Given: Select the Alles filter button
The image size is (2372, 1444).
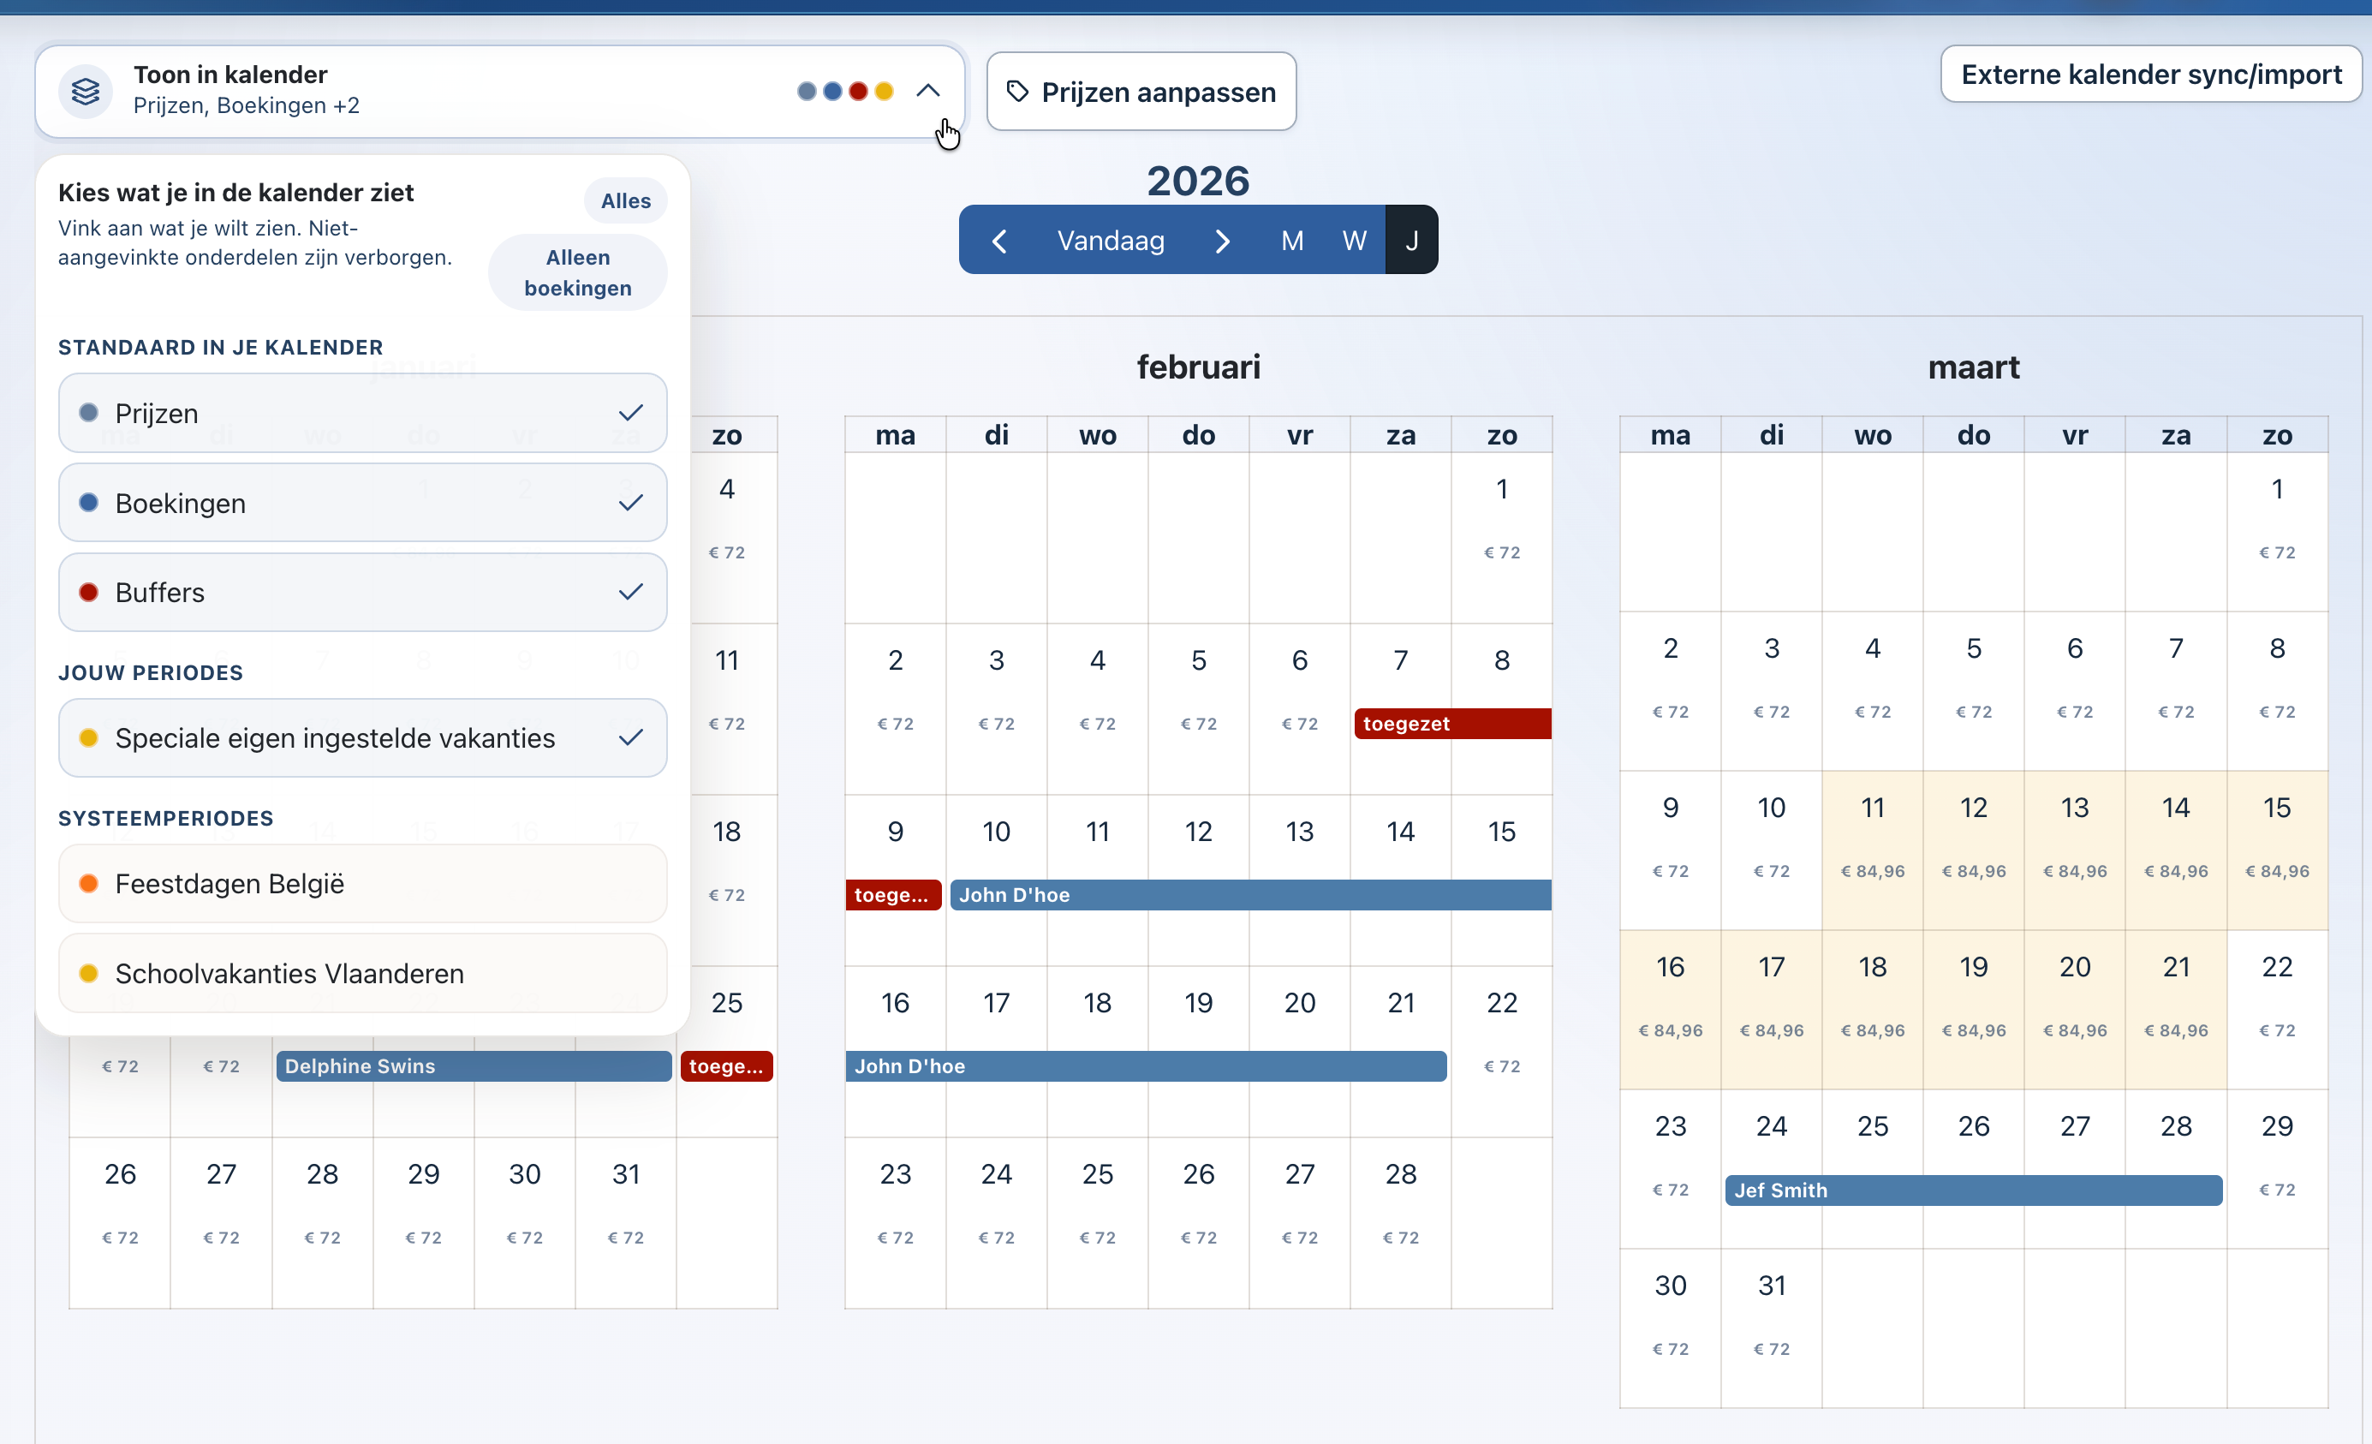Looking at the screenshot, I should click(x=626, y=200).
